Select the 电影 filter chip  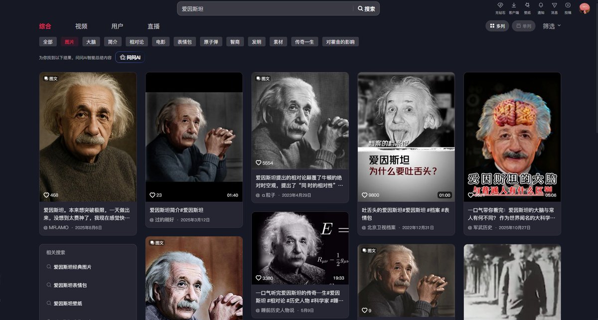(x=160, y=42)
